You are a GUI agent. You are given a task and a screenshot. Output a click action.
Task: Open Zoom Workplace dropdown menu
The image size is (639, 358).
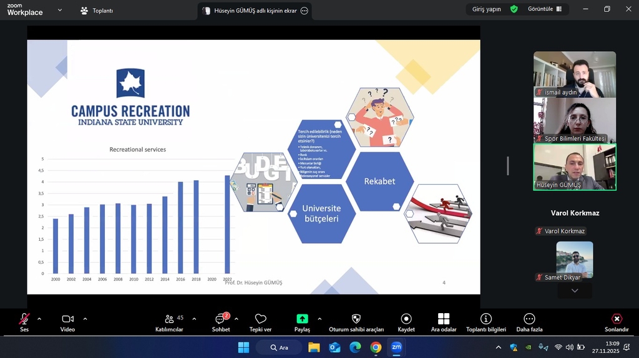coord(60,10)
